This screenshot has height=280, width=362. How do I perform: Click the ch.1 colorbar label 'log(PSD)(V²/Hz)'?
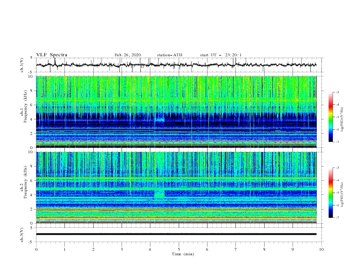pyautogui.click(x=342, y=119)
